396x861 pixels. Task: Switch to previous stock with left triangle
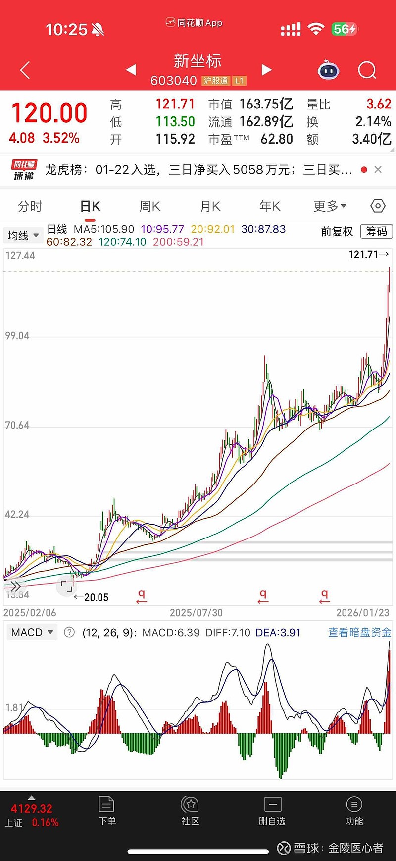click(x=131, y=70)
